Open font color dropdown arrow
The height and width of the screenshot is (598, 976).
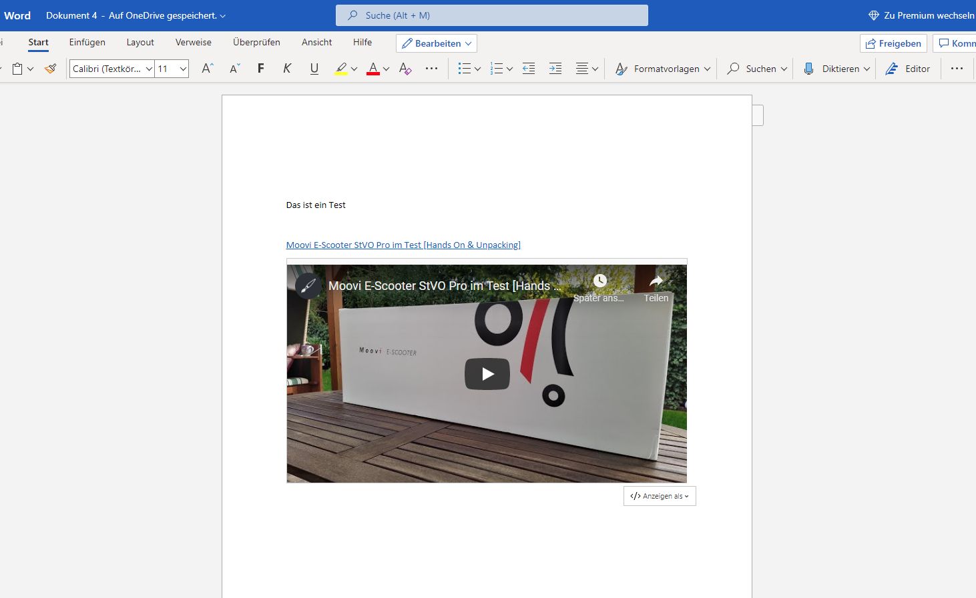[x=386, y=69]
